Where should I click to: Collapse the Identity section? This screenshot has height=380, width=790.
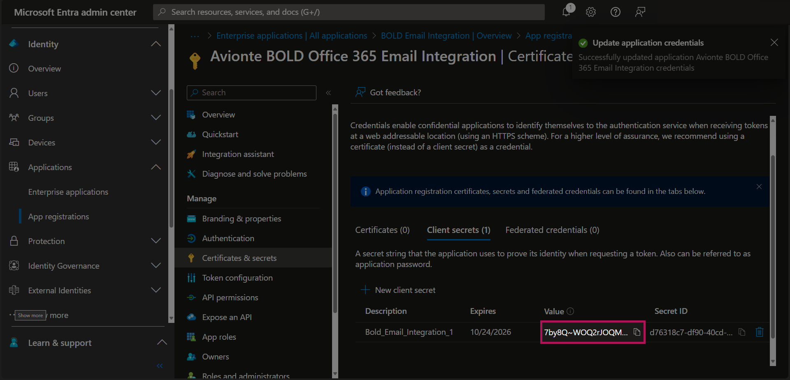click(x=156, y=44)
